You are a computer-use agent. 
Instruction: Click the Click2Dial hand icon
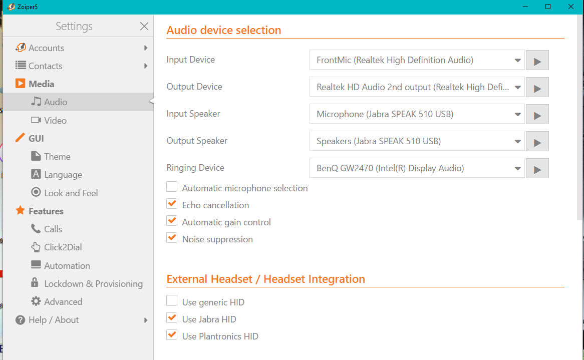(36, 247)
